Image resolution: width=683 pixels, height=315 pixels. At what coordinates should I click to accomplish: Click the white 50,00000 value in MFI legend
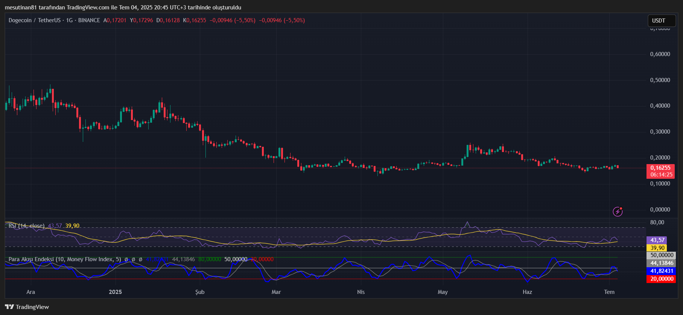click(x=236, y=259)
